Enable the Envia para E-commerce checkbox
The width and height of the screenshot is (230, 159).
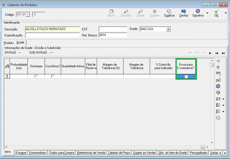(186, 76)
